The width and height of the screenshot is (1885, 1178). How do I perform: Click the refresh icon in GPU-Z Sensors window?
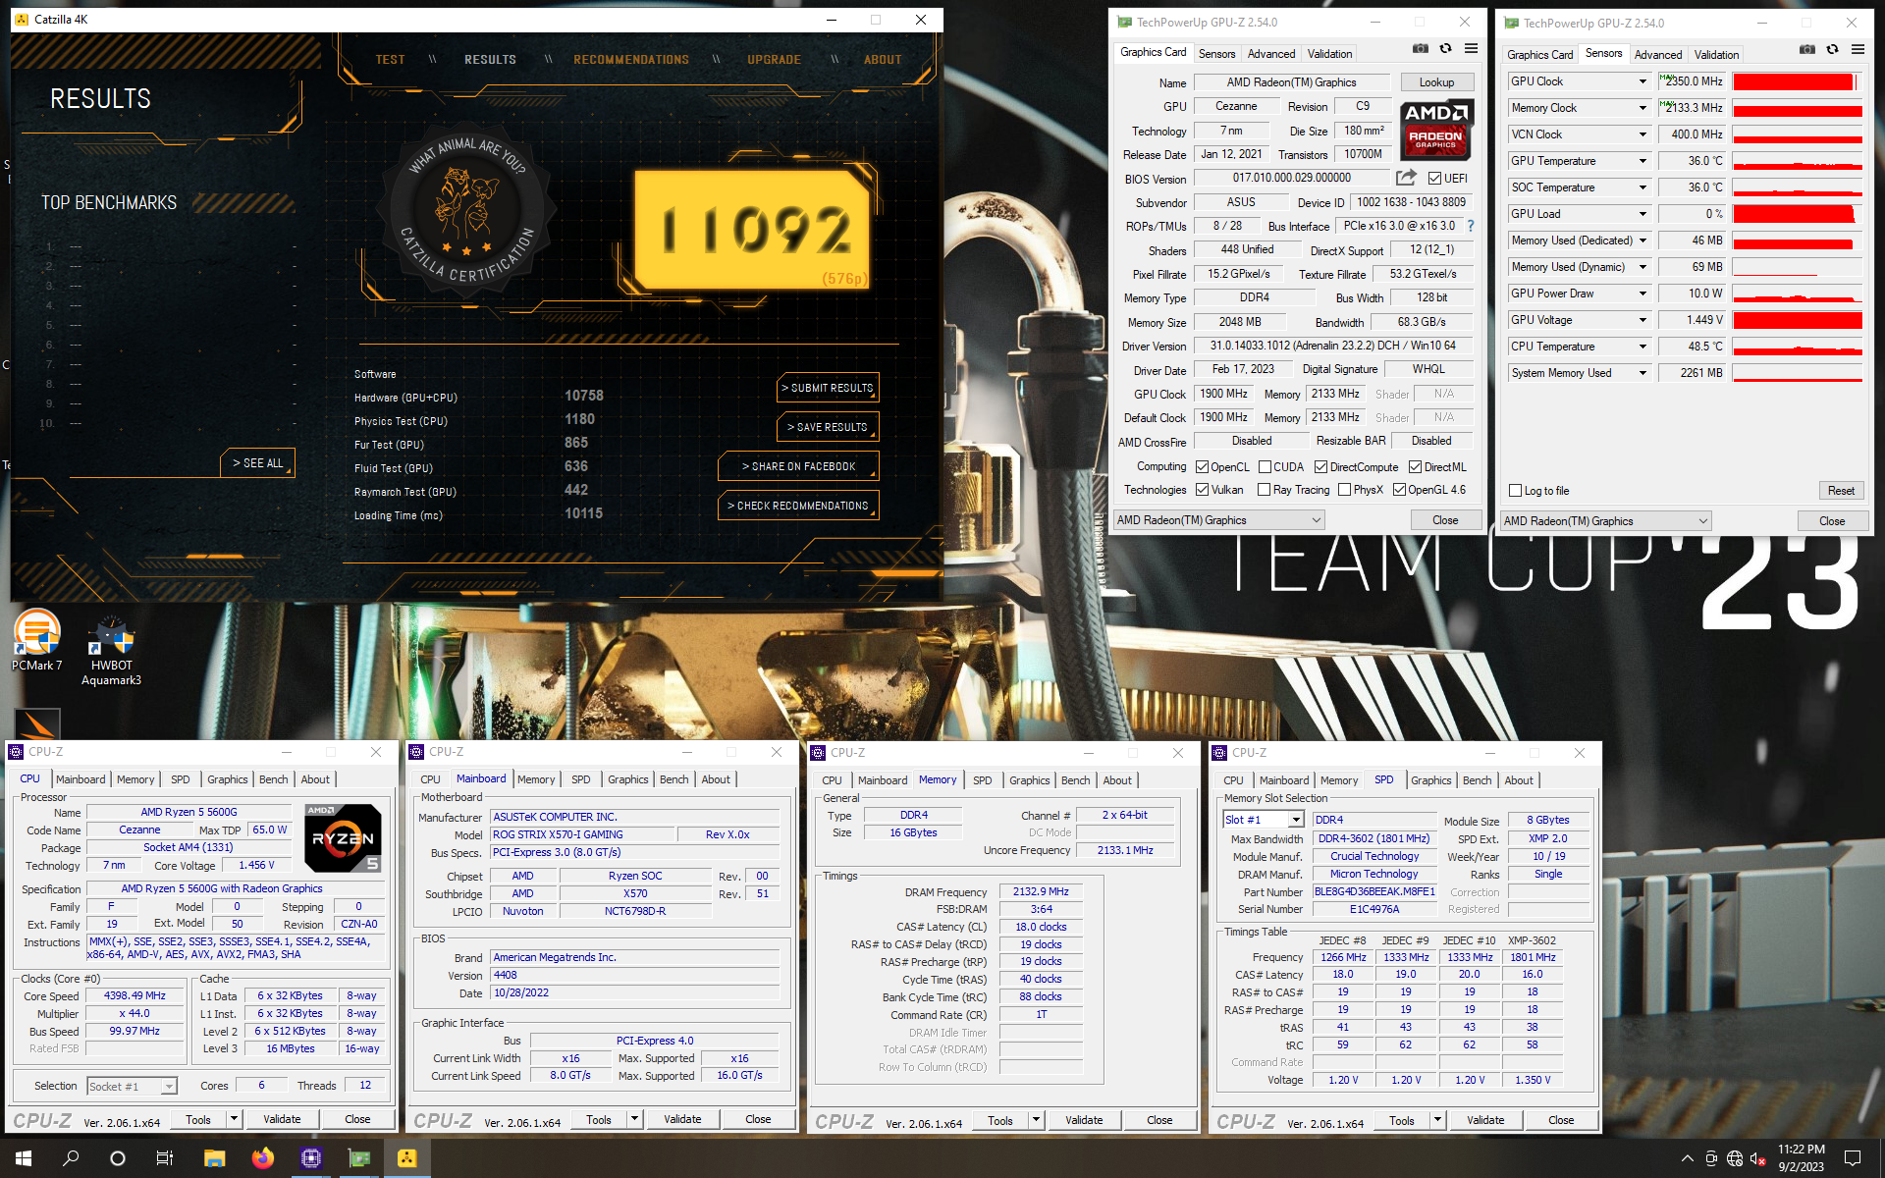(1832, 50)
